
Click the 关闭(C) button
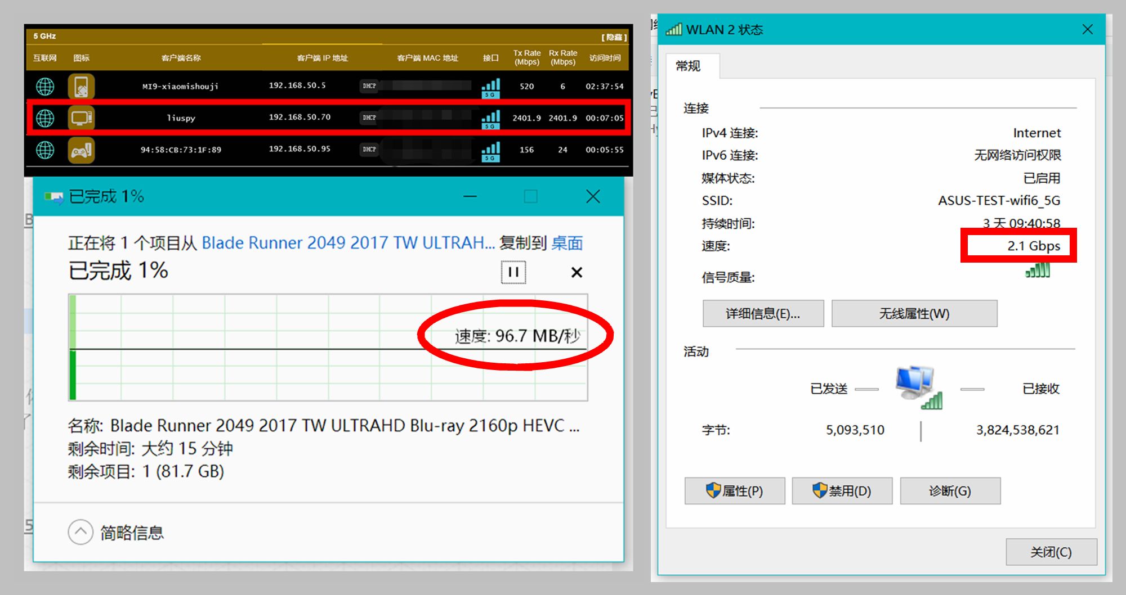pyautogui.click(x=1051, y=552)
